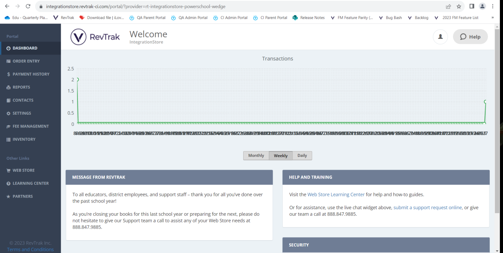Reload the page in browser
503x253 pixels.
[28, 7]
